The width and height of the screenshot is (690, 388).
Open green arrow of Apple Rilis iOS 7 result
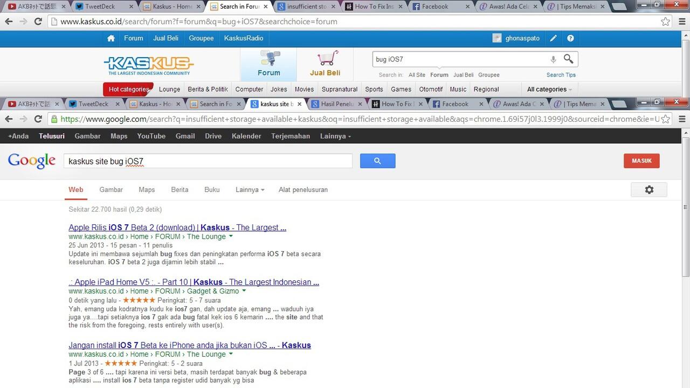click(x=231, y=237)
